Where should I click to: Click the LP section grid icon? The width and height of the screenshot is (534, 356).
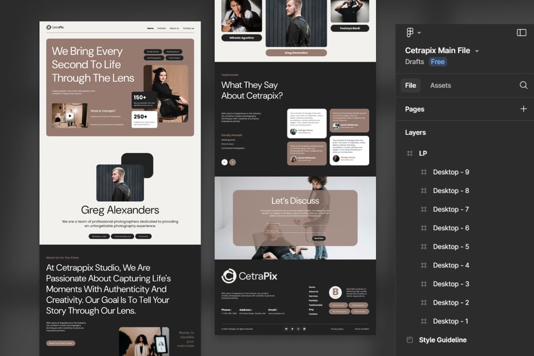[x=409, y=153]
